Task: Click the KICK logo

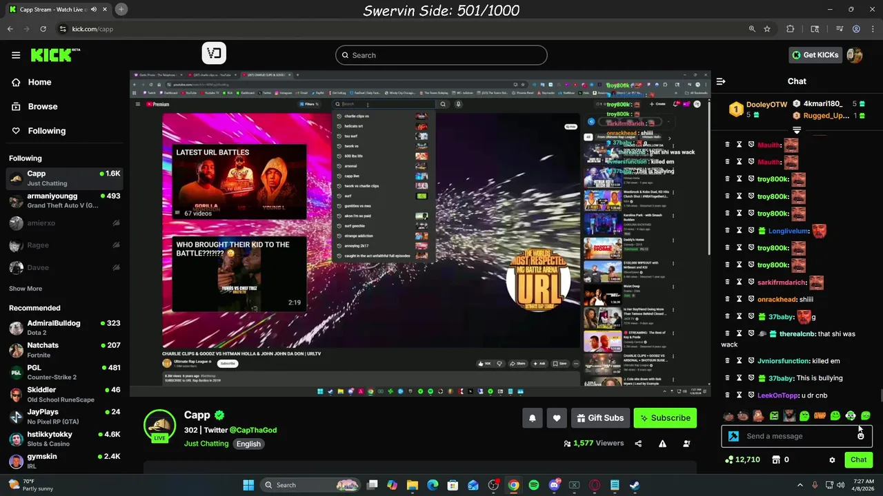Action: tap(55, 55)
